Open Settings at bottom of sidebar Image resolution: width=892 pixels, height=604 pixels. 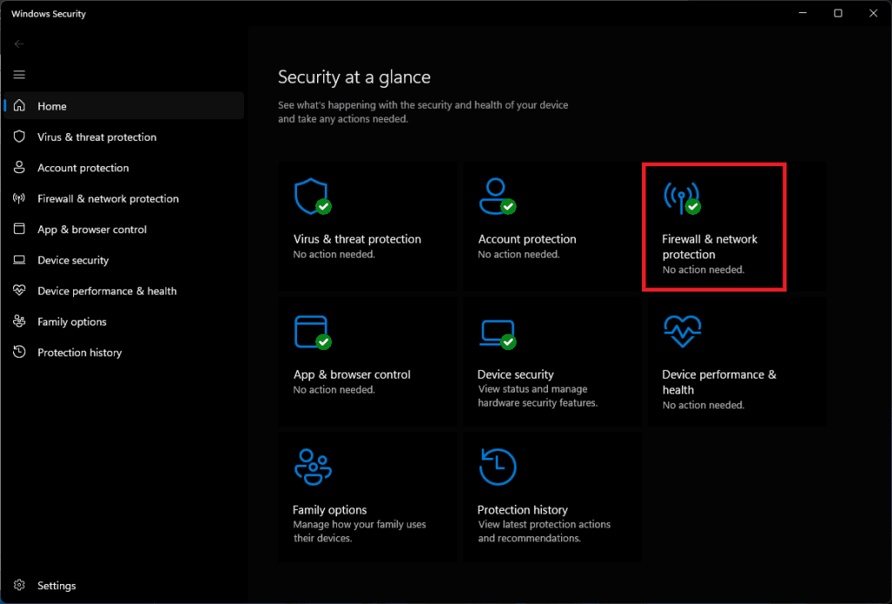click(x=57, y=586)
